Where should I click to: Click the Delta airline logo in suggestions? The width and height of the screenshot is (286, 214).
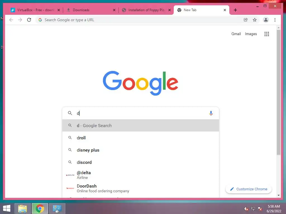point(70,175)
